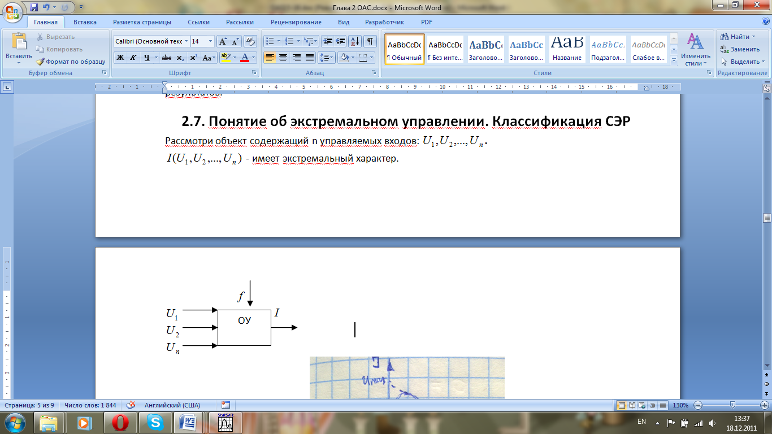
Task: Open multilevel list menu
Action: [310, 41]
